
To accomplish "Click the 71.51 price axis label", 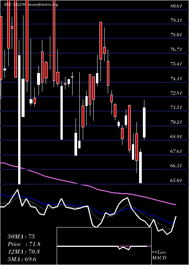I will tap(176, 108).
